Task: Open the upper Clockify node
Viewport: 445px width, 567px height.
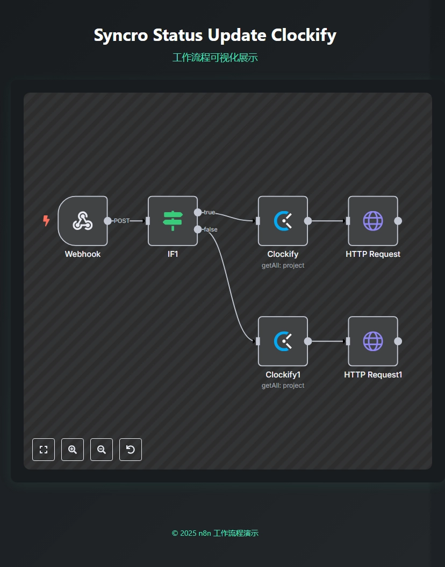Action: point(283,221)
